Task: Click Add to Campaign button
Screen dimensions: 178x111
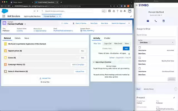Action: click(78, 65)
